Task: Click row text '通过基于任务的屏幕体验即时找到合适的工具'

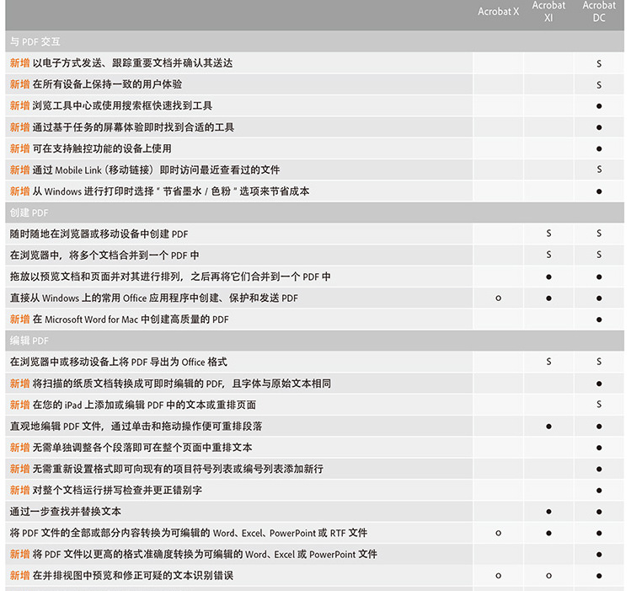Action: coord(133,127)
